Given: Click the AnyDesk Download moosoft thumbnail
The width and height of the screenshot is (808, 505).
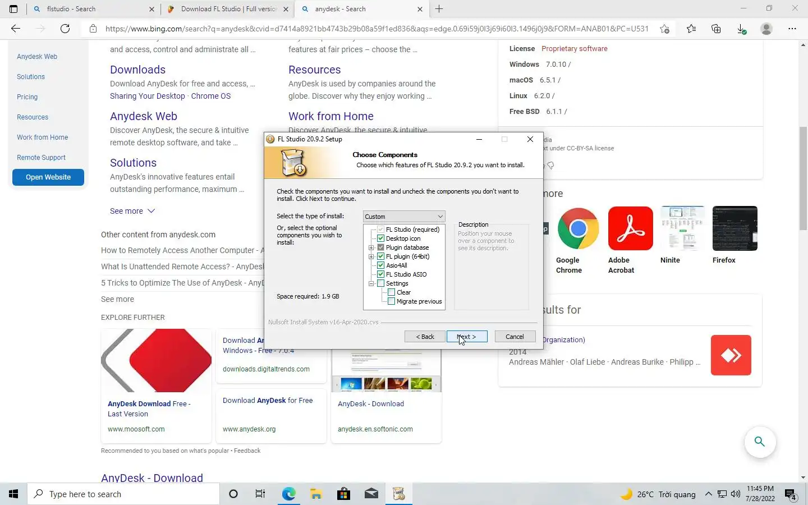Looking at the screenshot, I should click(157, 360).
